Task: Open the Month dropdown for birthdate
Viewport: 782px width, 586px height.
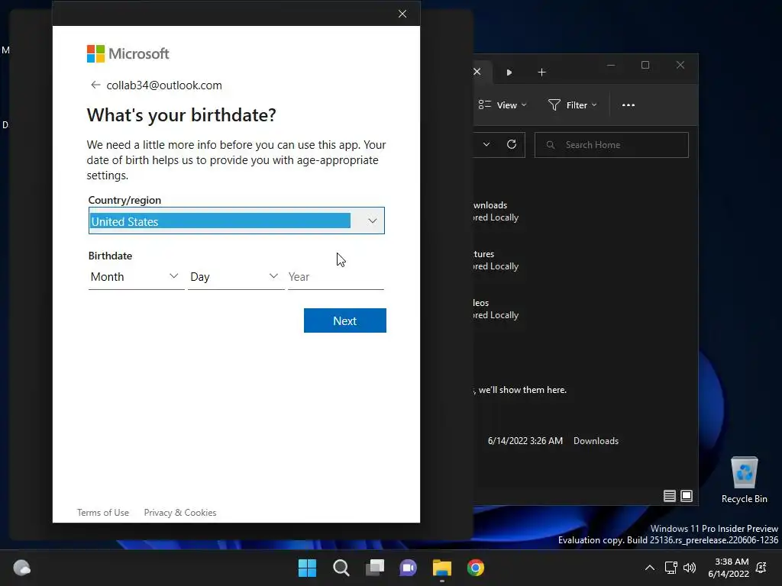Action: point(136,276)
